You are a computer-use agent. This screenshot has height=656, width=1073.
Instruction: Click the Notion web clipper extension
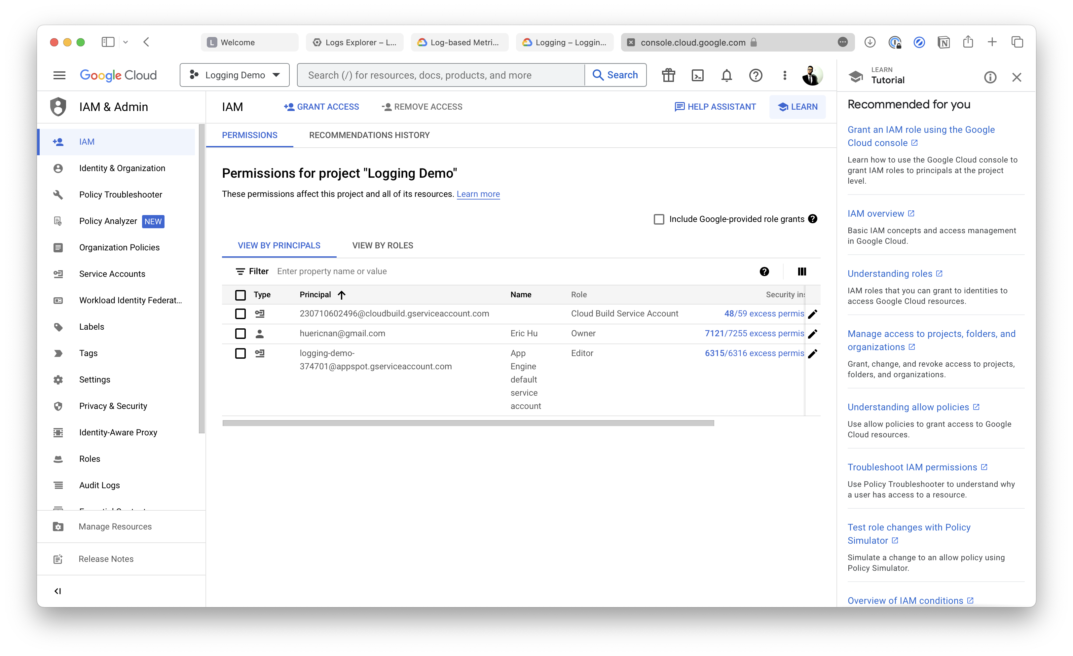tap(943, 42)
